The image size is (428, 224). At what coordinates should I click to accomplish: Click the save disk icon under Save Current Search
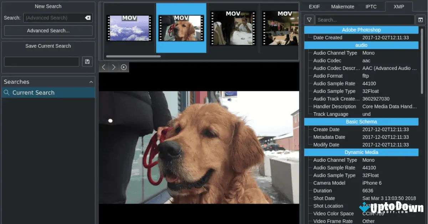(x=87, y=61)
